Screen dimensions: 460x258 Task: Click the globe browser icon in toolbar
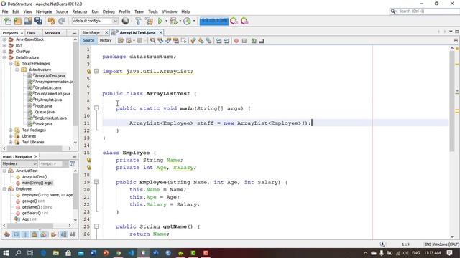pos(126,21)
